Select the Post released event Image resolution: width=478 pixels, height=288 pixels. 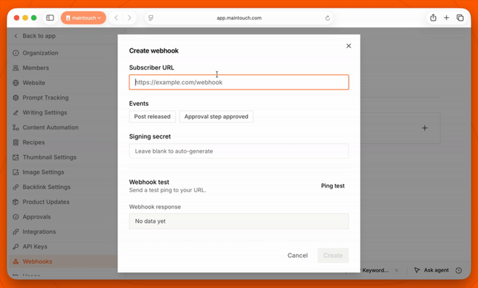pyautogui.click(x=152, y=117)
